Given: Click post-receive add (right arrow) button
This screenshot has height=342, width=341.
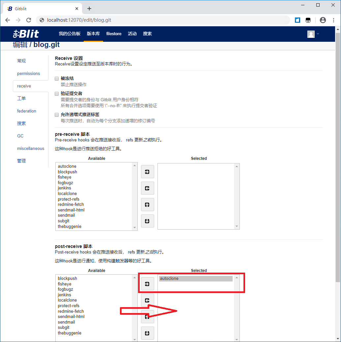Looking at the screenshot, I should point(147,284).
